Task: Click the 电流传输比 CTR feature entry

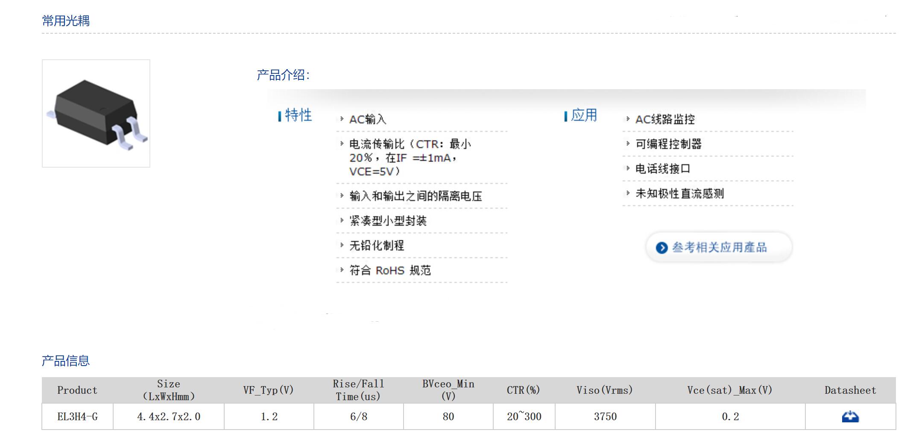Action: 410,158
